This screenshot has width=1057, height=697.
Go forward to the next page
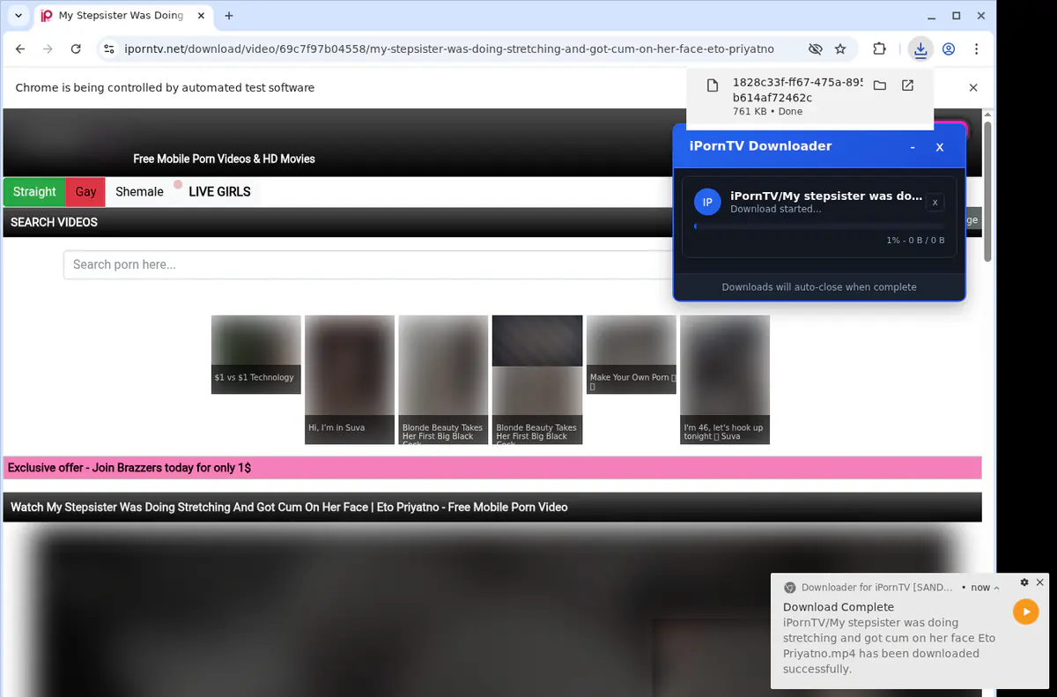48,49
